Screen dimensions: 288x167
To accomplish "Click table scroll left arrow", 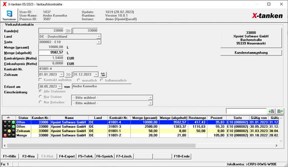I will (x=5, y=146).
